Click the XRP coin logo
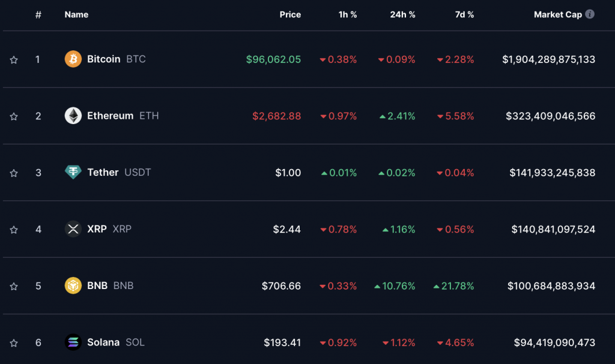Viewport: 615px width, 364px height. (x=73, y=229)
